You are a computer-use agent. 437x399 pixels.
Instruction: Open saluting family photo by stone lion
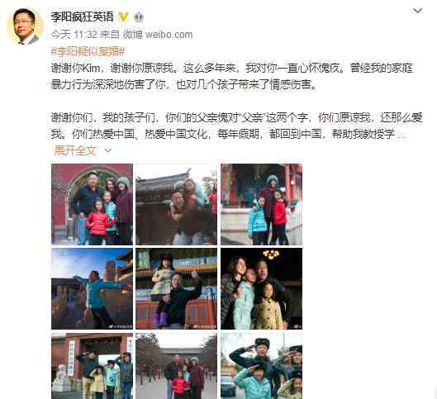pos(92,366)
